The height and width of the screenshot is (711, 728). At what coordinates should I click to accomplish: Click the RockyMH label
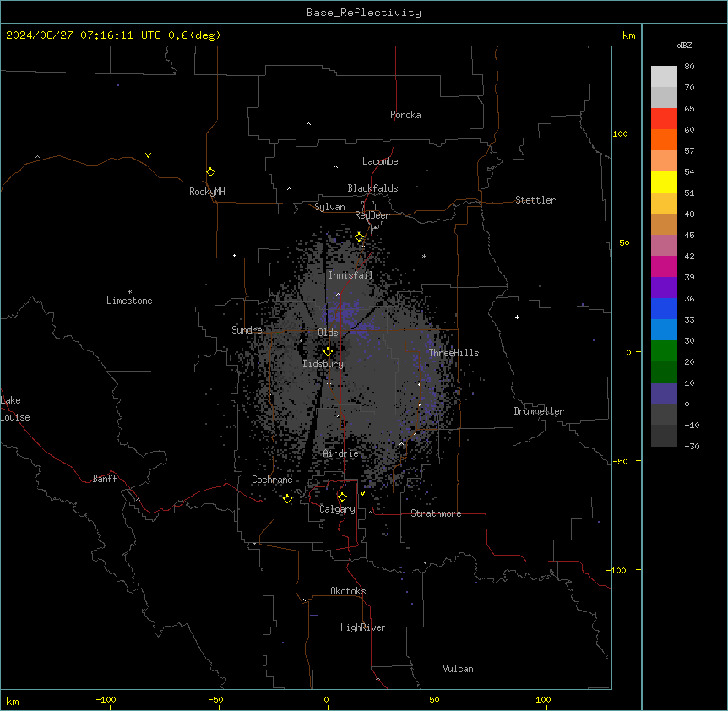[x=207, y=192]
